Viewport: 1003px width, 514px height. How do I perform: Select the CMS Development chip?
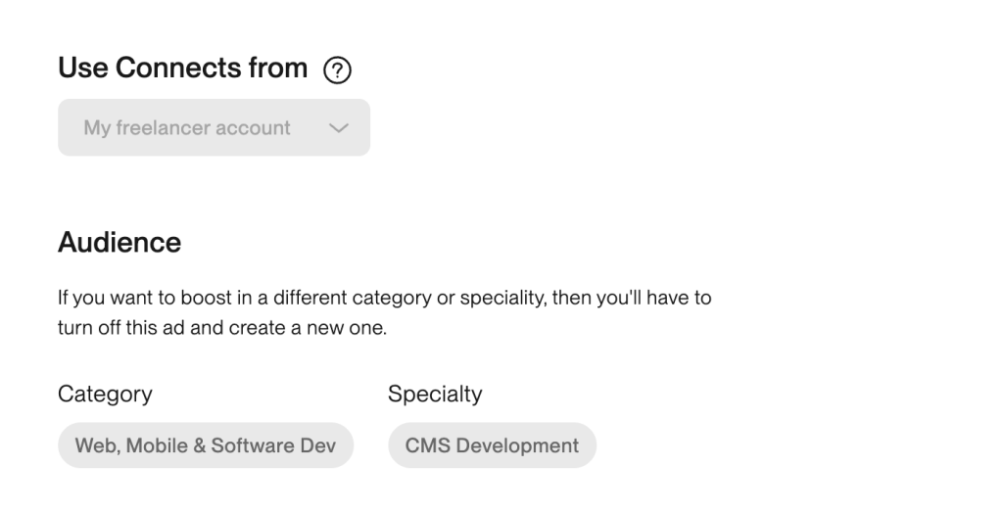pyautogui.click(x=492, y=445)
